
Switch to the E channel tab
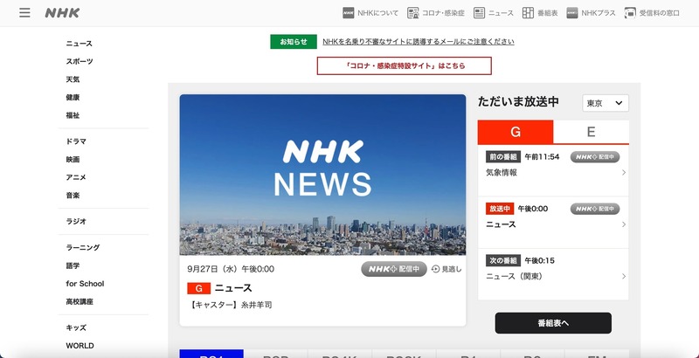[592, 132]
